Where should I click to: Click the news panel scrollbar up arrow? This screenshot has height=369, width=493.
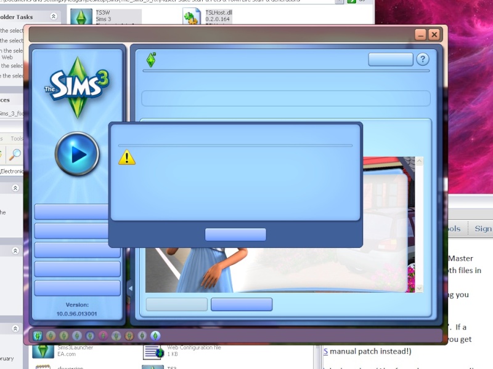point(419,161)
